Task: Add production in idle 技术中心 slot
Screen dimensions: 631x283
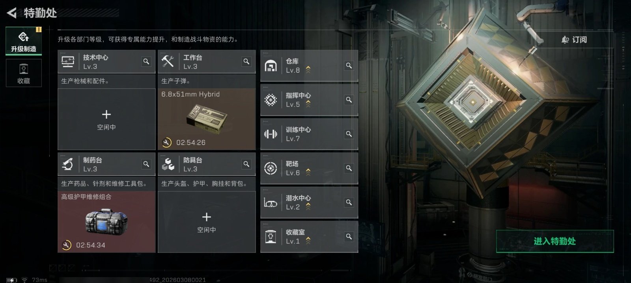Action: click(106, 119)
